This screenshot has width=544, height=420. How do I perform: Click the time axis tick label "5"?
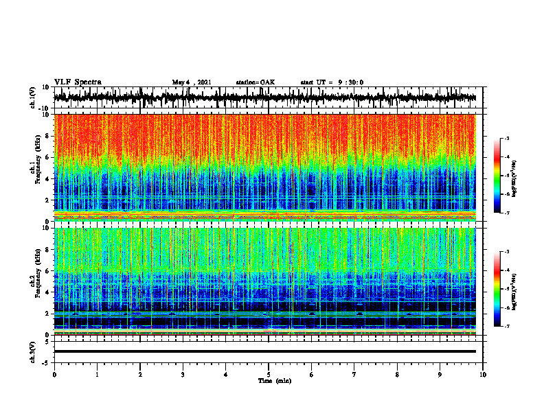pos(269,375)
